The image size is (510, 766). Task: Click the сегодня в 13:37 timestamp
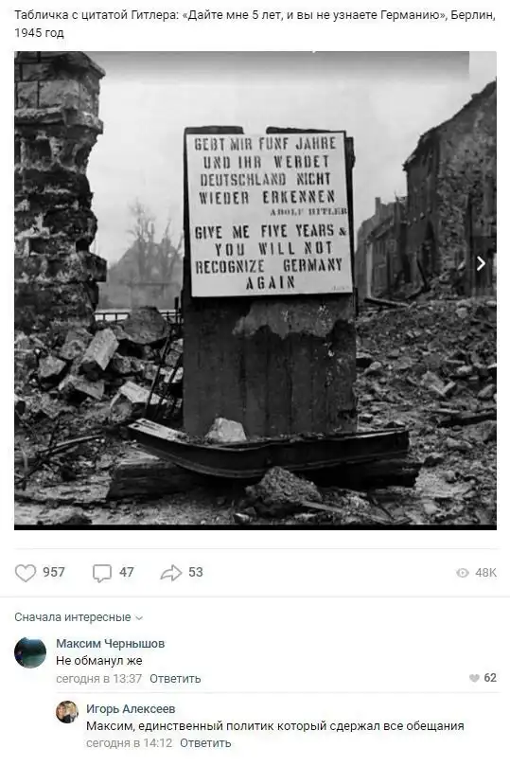coord(99,679)
